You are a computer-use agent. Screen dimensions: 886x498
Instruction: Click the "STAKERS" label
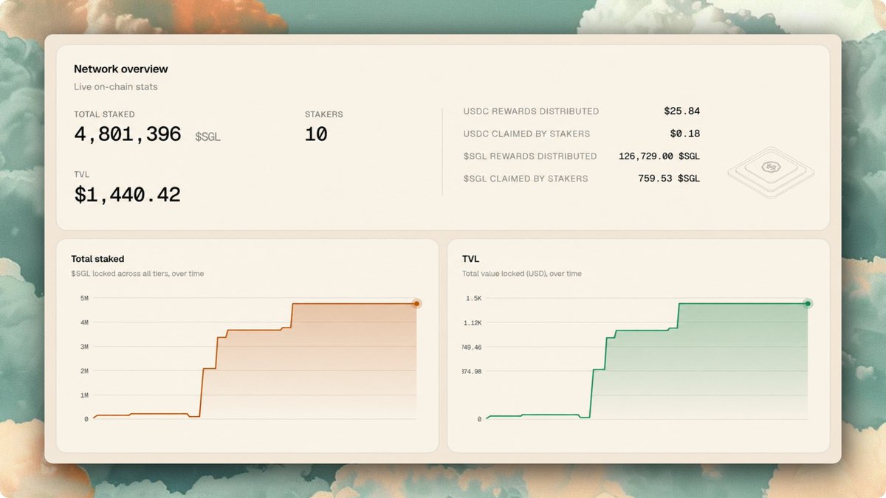(x=324, y=114)
